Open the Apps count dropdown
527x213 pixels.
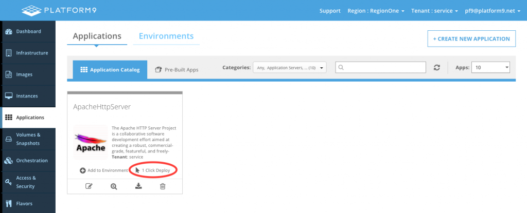pyautogui.click(x=490, y=68)
